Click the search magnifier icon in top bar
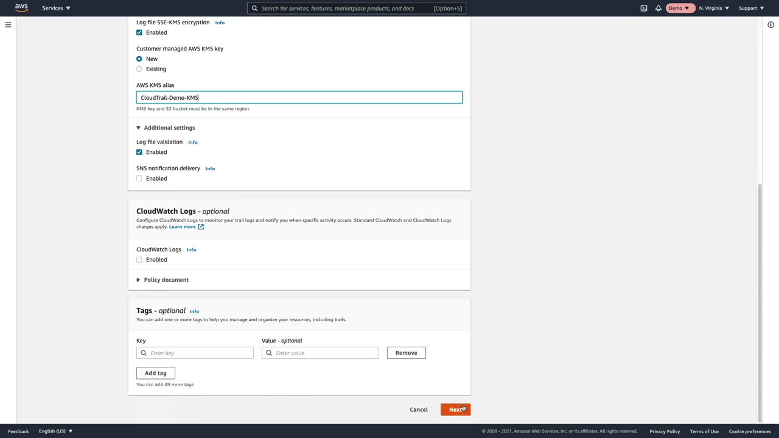The image size is (779, 438). [x=255, y=9]
